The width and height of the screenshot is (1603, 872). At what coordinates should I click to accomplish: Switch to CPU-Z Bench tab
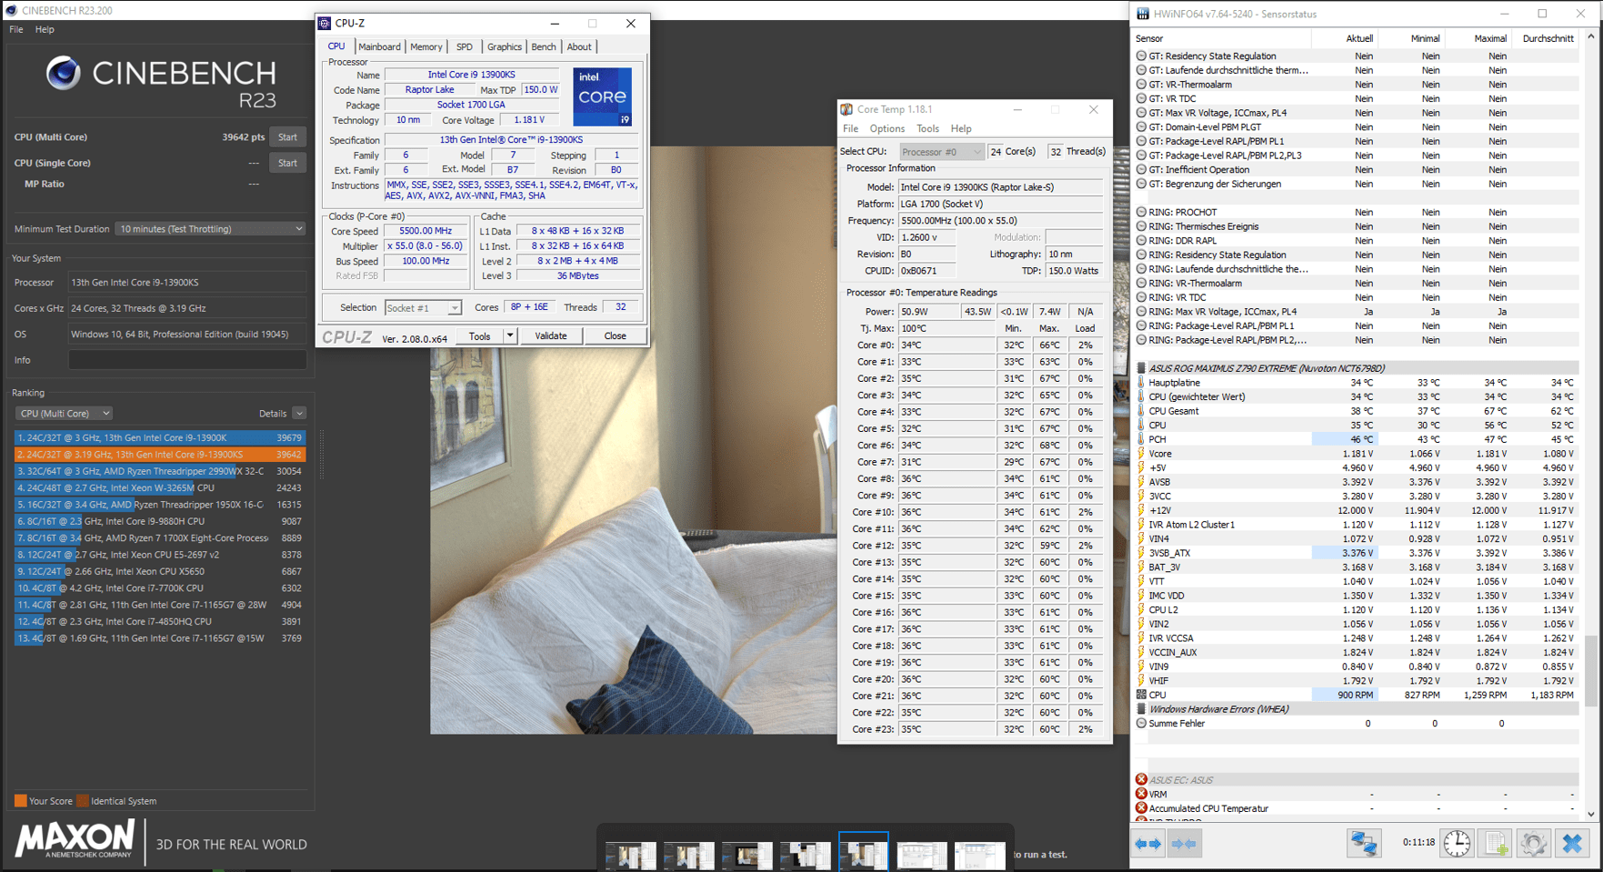pyautogui.click(x=544, y=47)
